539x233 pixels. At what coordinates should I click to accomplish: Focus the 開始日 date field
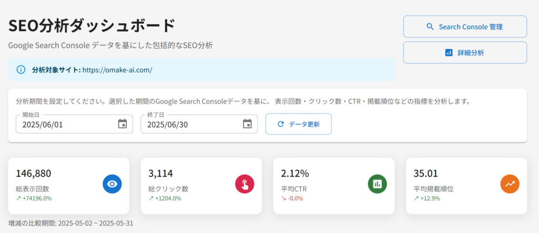tap(74, 124)
